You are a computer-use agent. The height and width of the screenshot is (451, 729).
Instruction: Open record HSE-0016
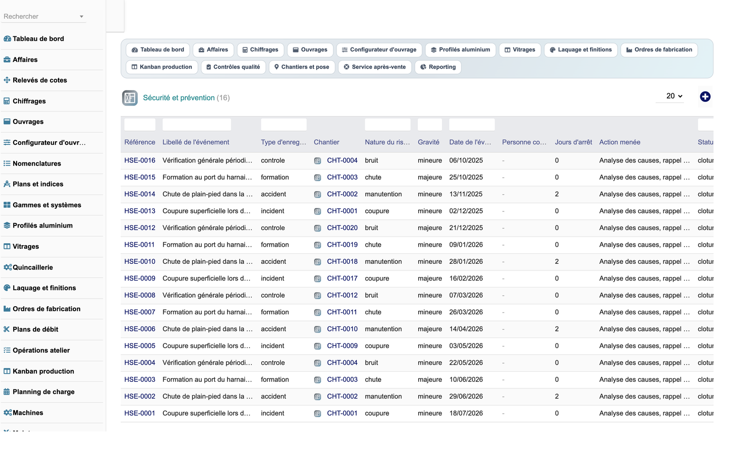coord(140,160)
